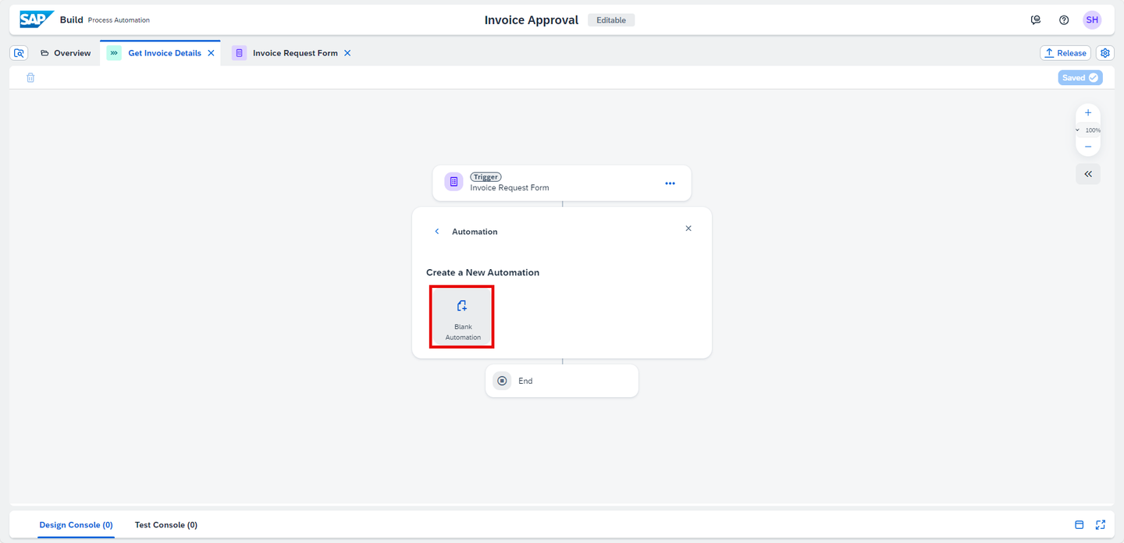1124x543 pixels.
Task: Switch to Invoice Request Form tab
Action: pos(295,53)
